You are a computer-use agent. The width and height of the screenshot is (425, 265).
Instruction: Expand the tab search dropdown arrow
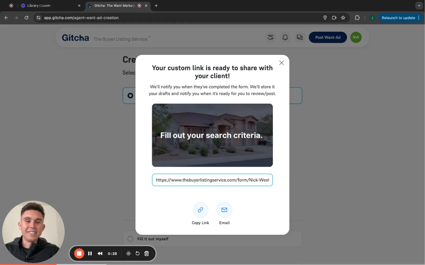click(x=419, y=6)
